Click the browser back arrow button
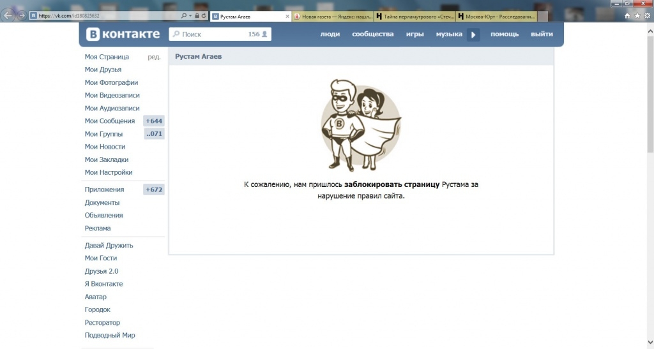This screenshot has height=349, width=654. 8,16
